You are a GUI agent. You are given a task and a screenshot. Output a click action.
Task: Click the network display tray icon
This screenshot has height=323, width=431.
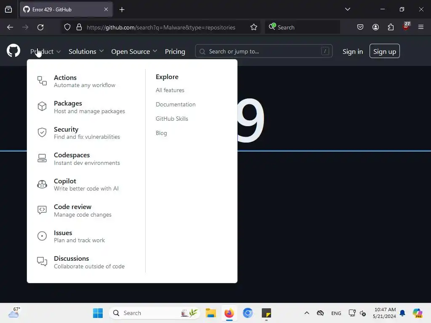352,313
